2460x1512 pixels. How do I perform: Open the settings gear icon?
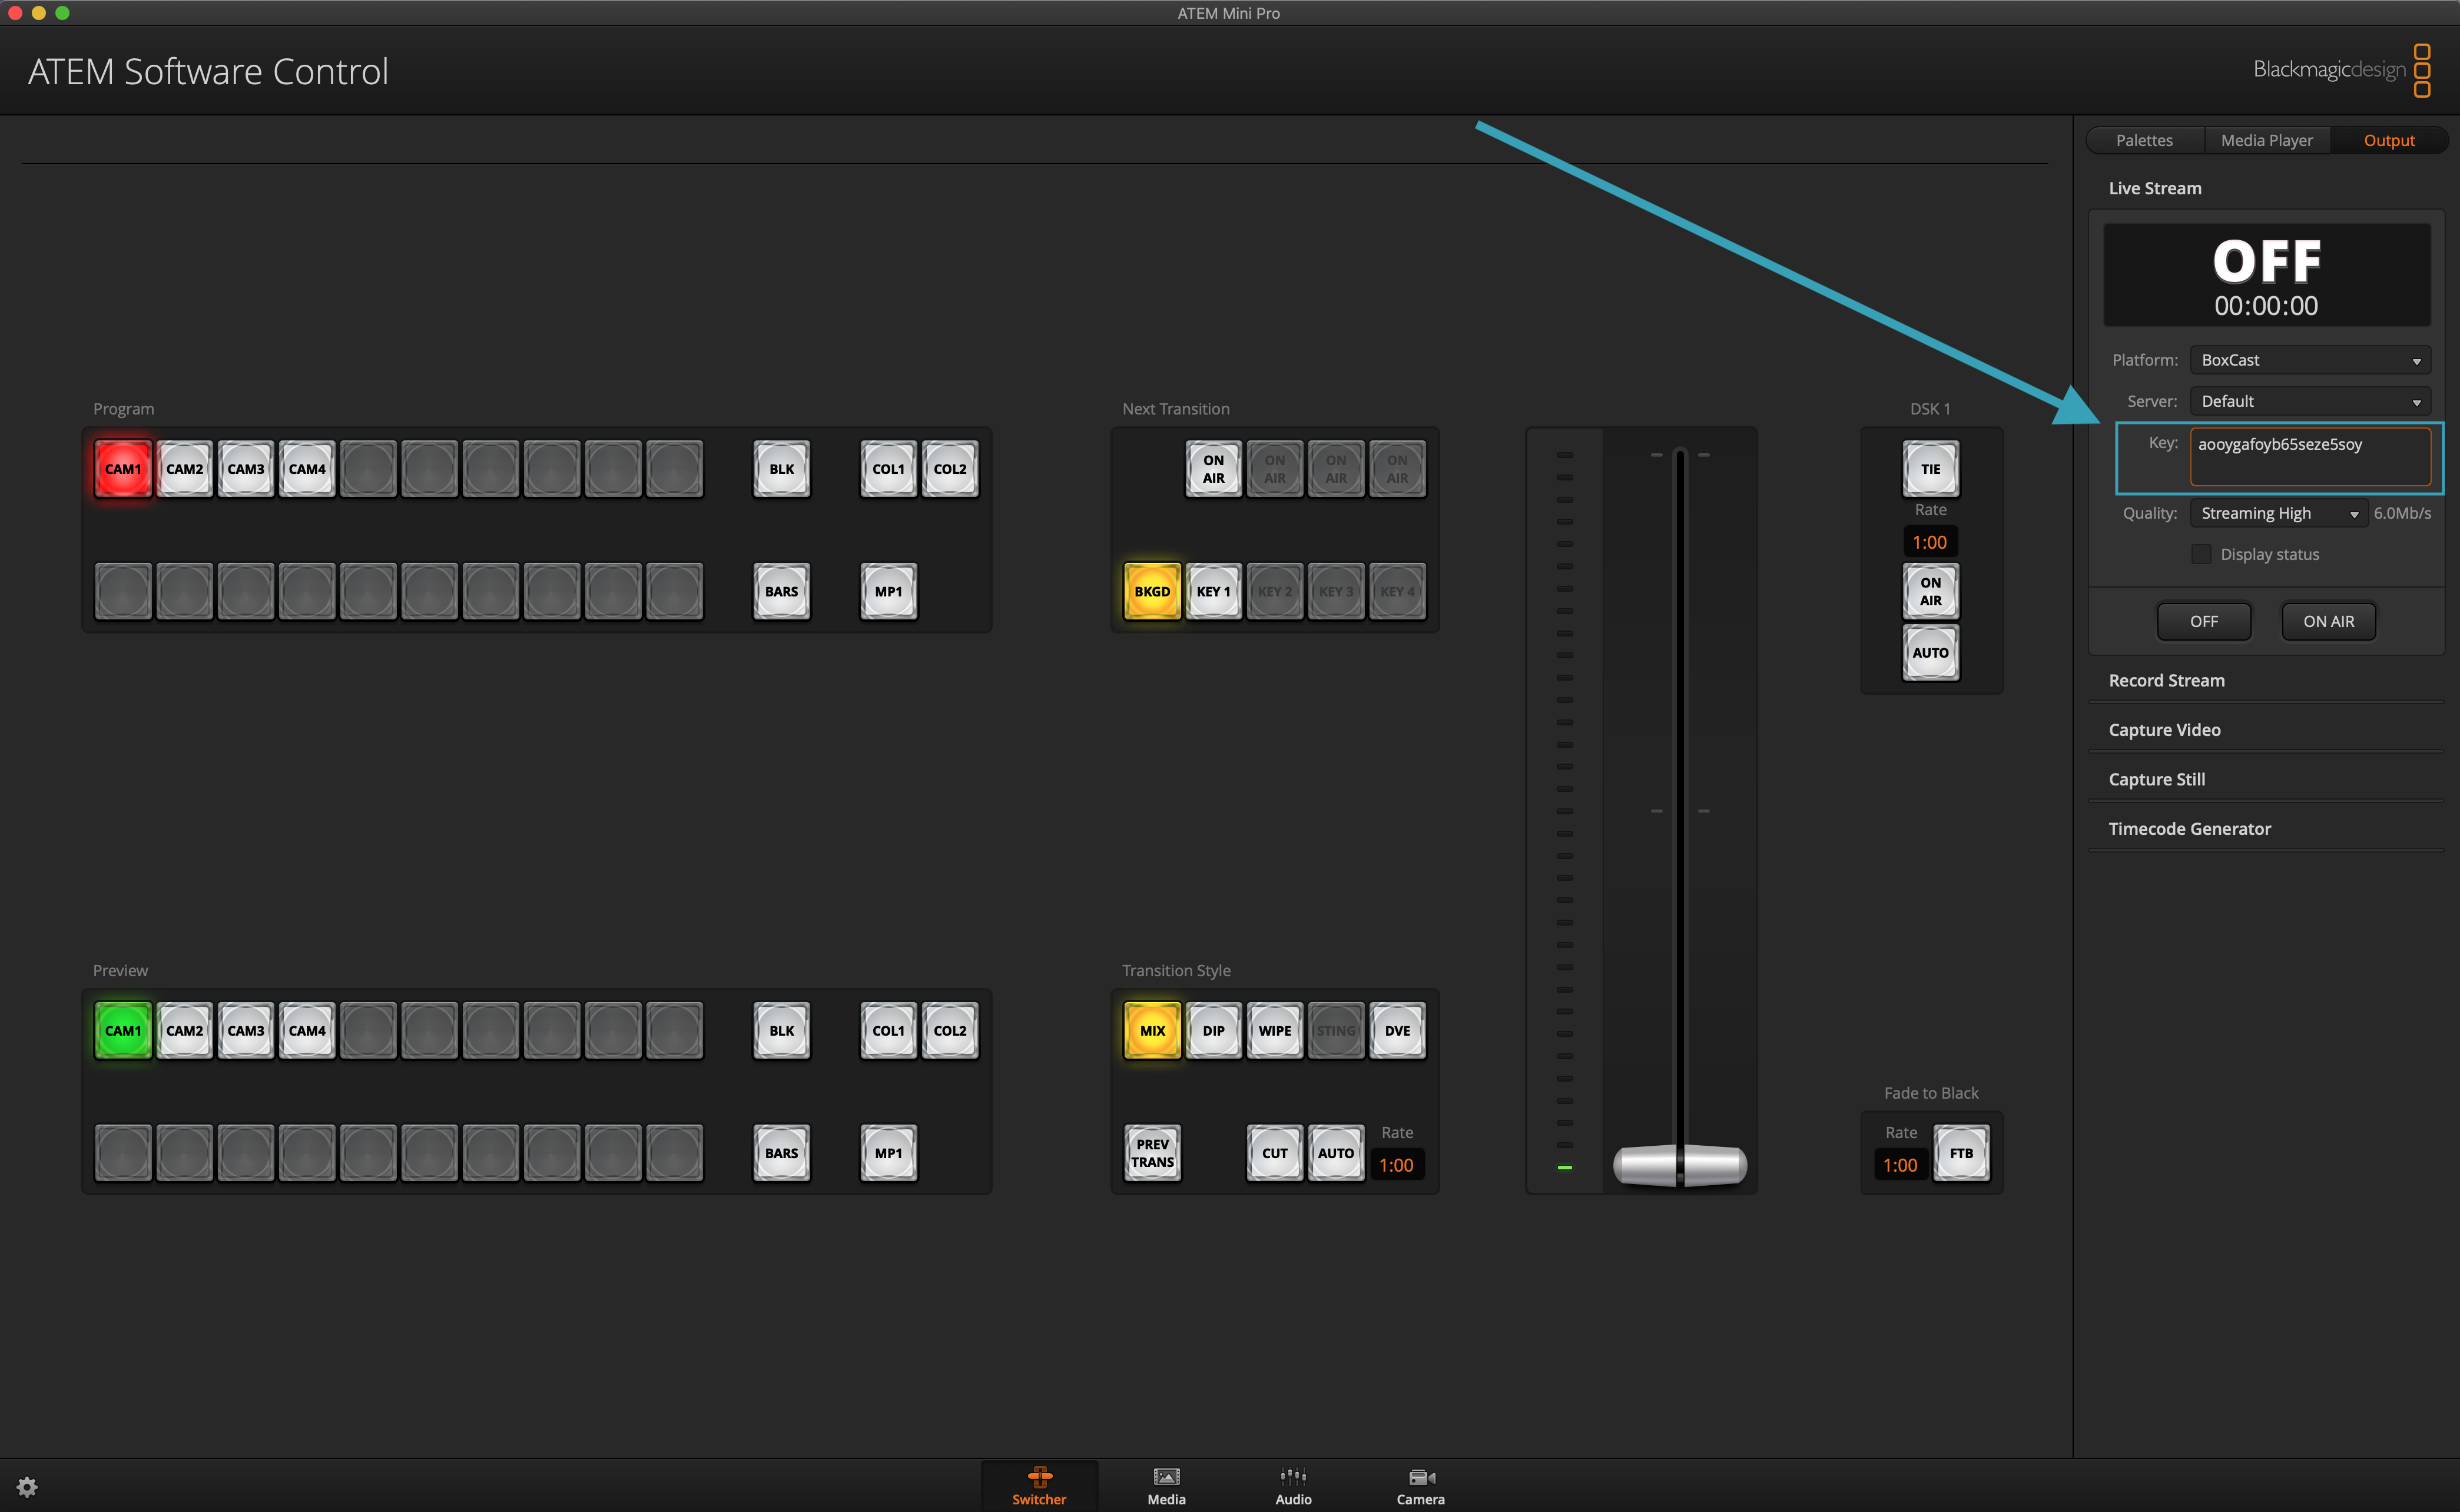pyautogui.click(x=27, y=1486)
